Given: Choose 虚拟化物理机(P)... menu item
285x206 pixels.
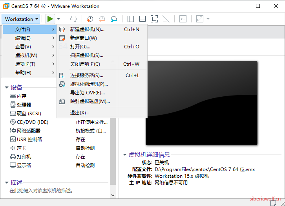Looking at the screenshot, I should click(102, 84).
